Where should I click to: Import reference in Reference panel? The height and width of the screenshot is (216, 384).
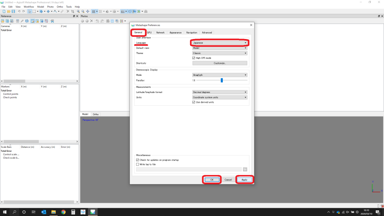click(x=3, y=21)
